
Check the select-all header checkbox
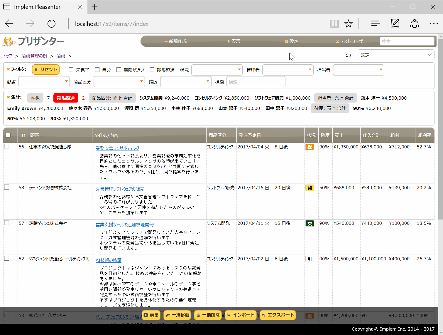pyautogui.click(x=8, y=135)
